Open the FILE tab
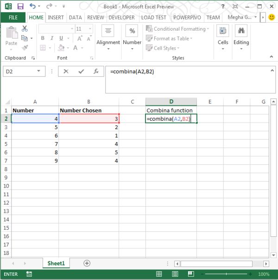Viewport: 278px width, 280px height. (x=13, y=17)
